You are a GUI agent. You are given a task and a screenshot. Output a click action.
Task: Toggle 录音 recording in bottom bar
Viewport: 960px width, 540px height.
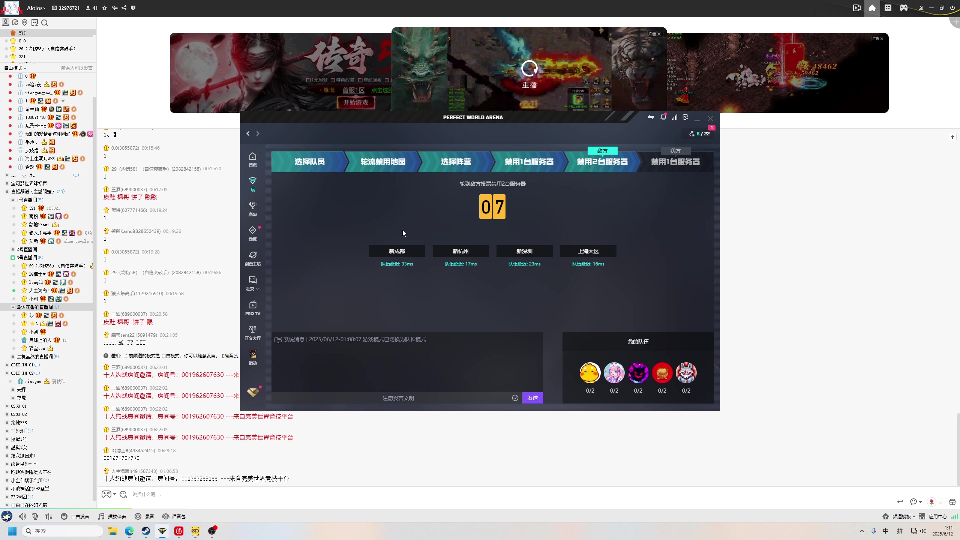pyautogui.click(x=144, y=516)
